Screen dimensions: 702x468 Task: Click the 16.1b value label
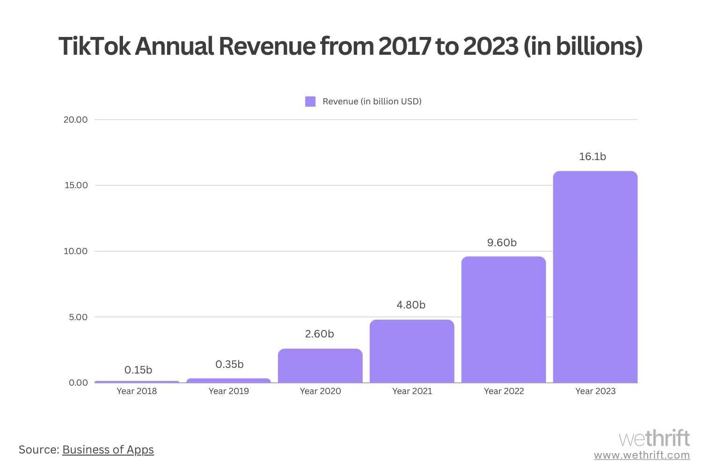tap(592, 157)
